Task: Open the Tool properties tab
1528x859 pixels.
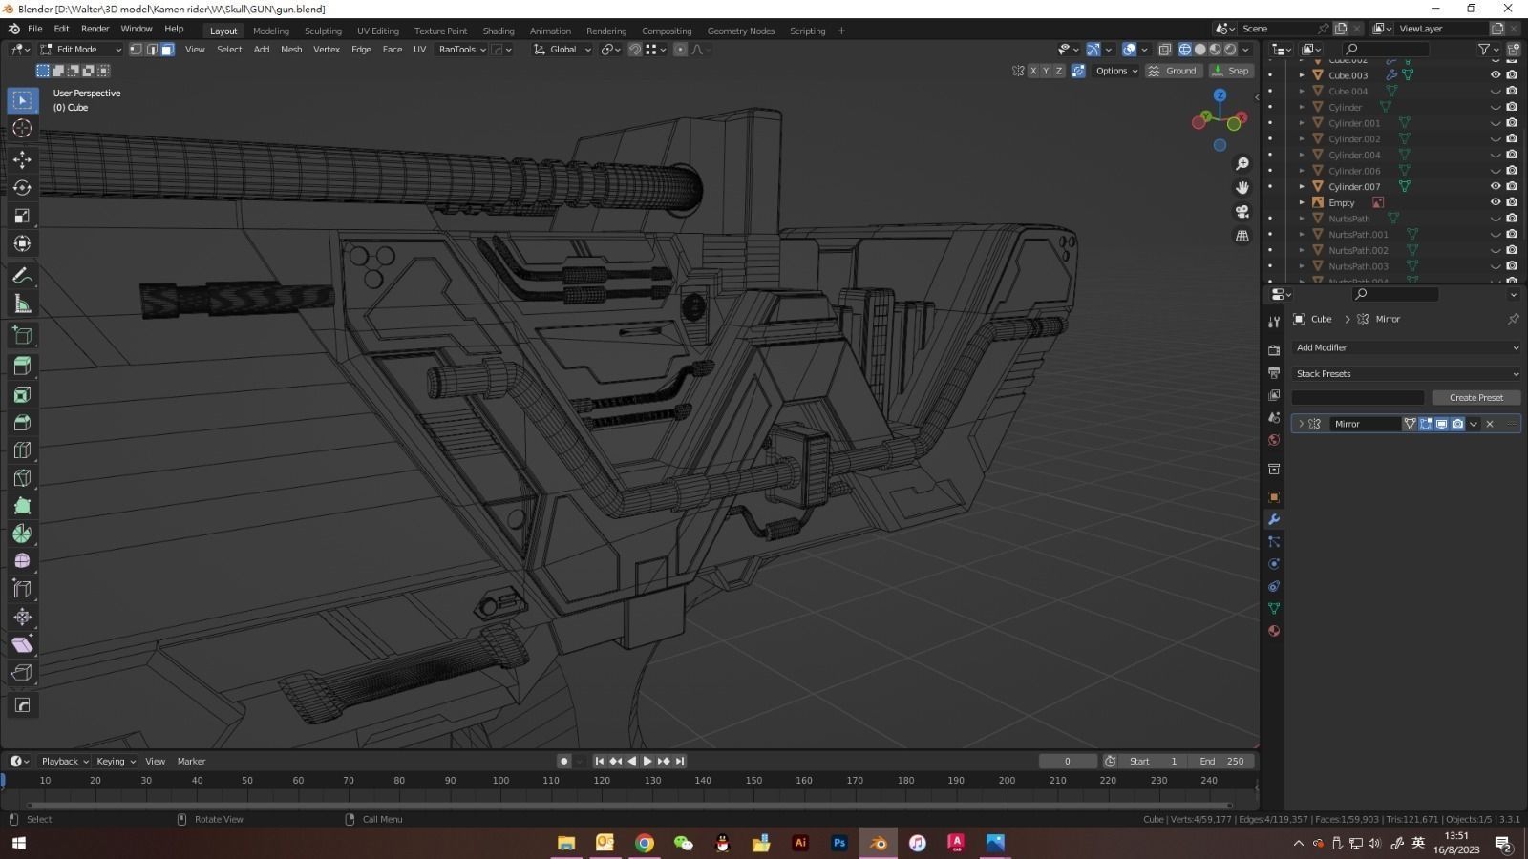Action: pyautogui.click(x=1274, y=322)
